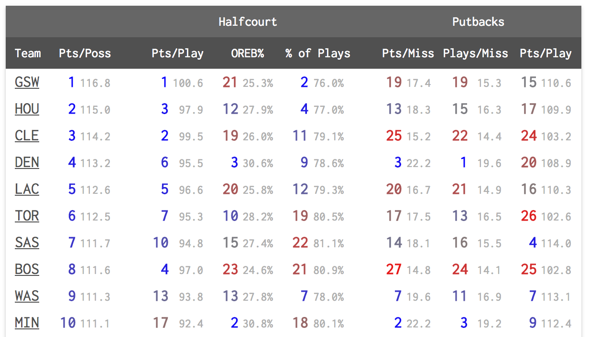Select the DEN team link
This screenshot has width=589, height=337.
click(27, 163)
